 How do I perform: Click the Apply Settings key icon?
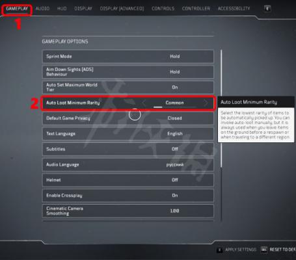pos(219,250)
